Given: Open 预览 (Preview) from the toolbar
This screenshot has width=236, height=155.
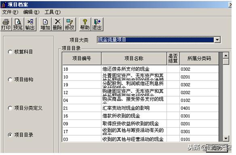Looking at the screenshot, I should pos(18,24).
